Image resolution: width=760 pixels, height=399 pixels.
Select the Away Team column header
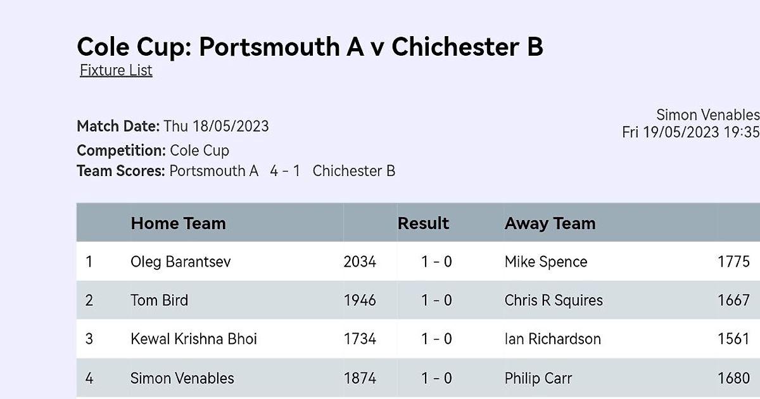pos(550,224)
